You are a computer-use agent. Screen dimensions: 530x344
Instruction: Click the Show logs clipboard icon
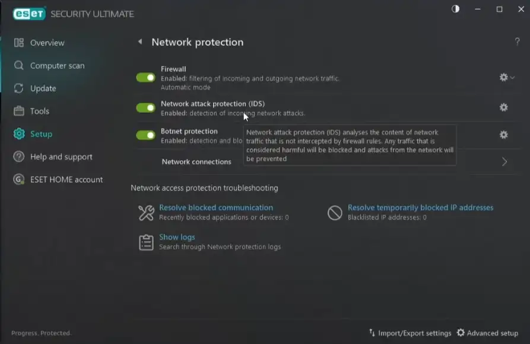coord(146,242)
